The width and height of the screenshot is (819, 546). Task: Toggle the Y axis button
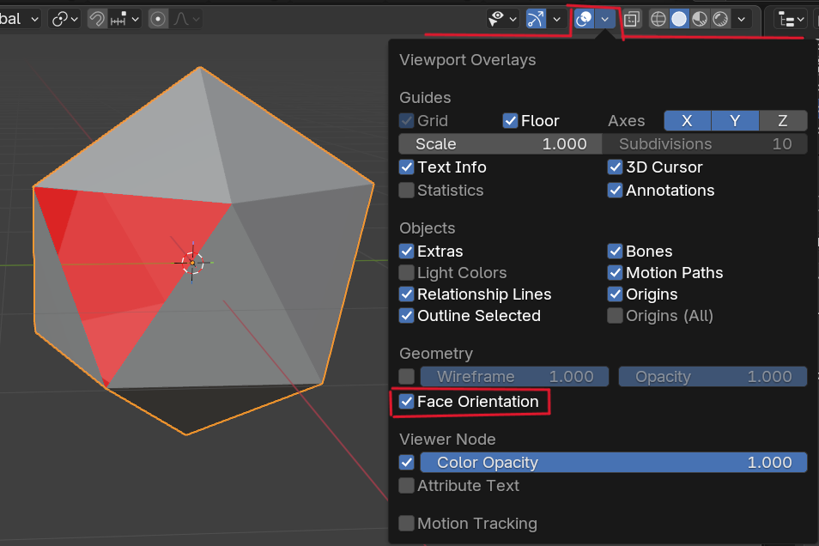(x=735, y=121)
